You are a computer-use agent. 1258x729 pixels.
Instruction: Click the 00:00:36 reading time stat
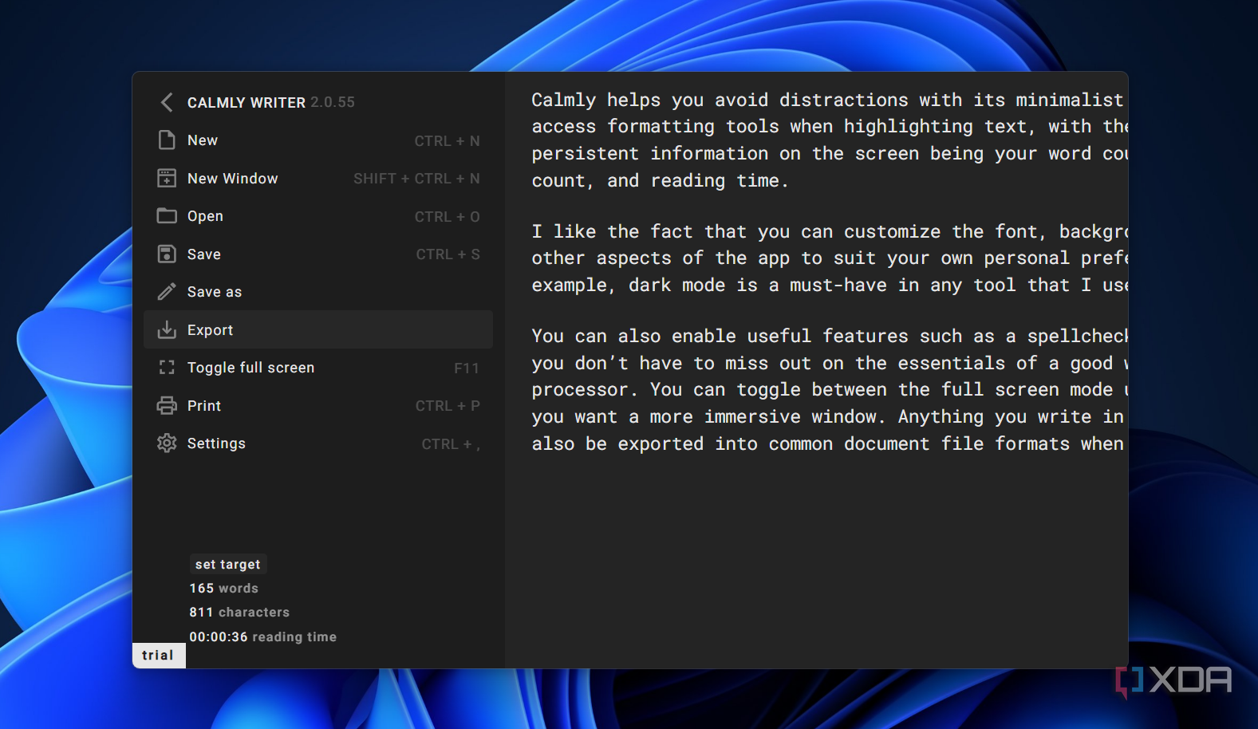[x=263, y=637]
